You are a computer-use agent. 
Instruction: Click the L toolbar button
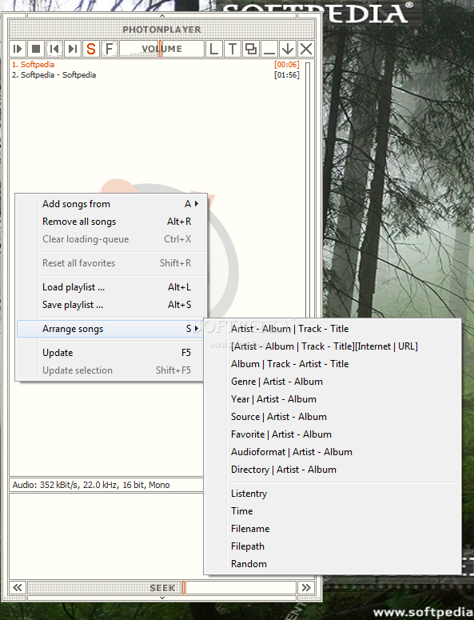pos(213,49)
